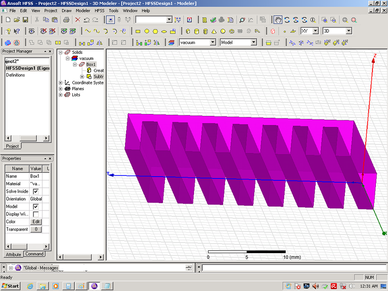Open the HFSS menu

99,10
